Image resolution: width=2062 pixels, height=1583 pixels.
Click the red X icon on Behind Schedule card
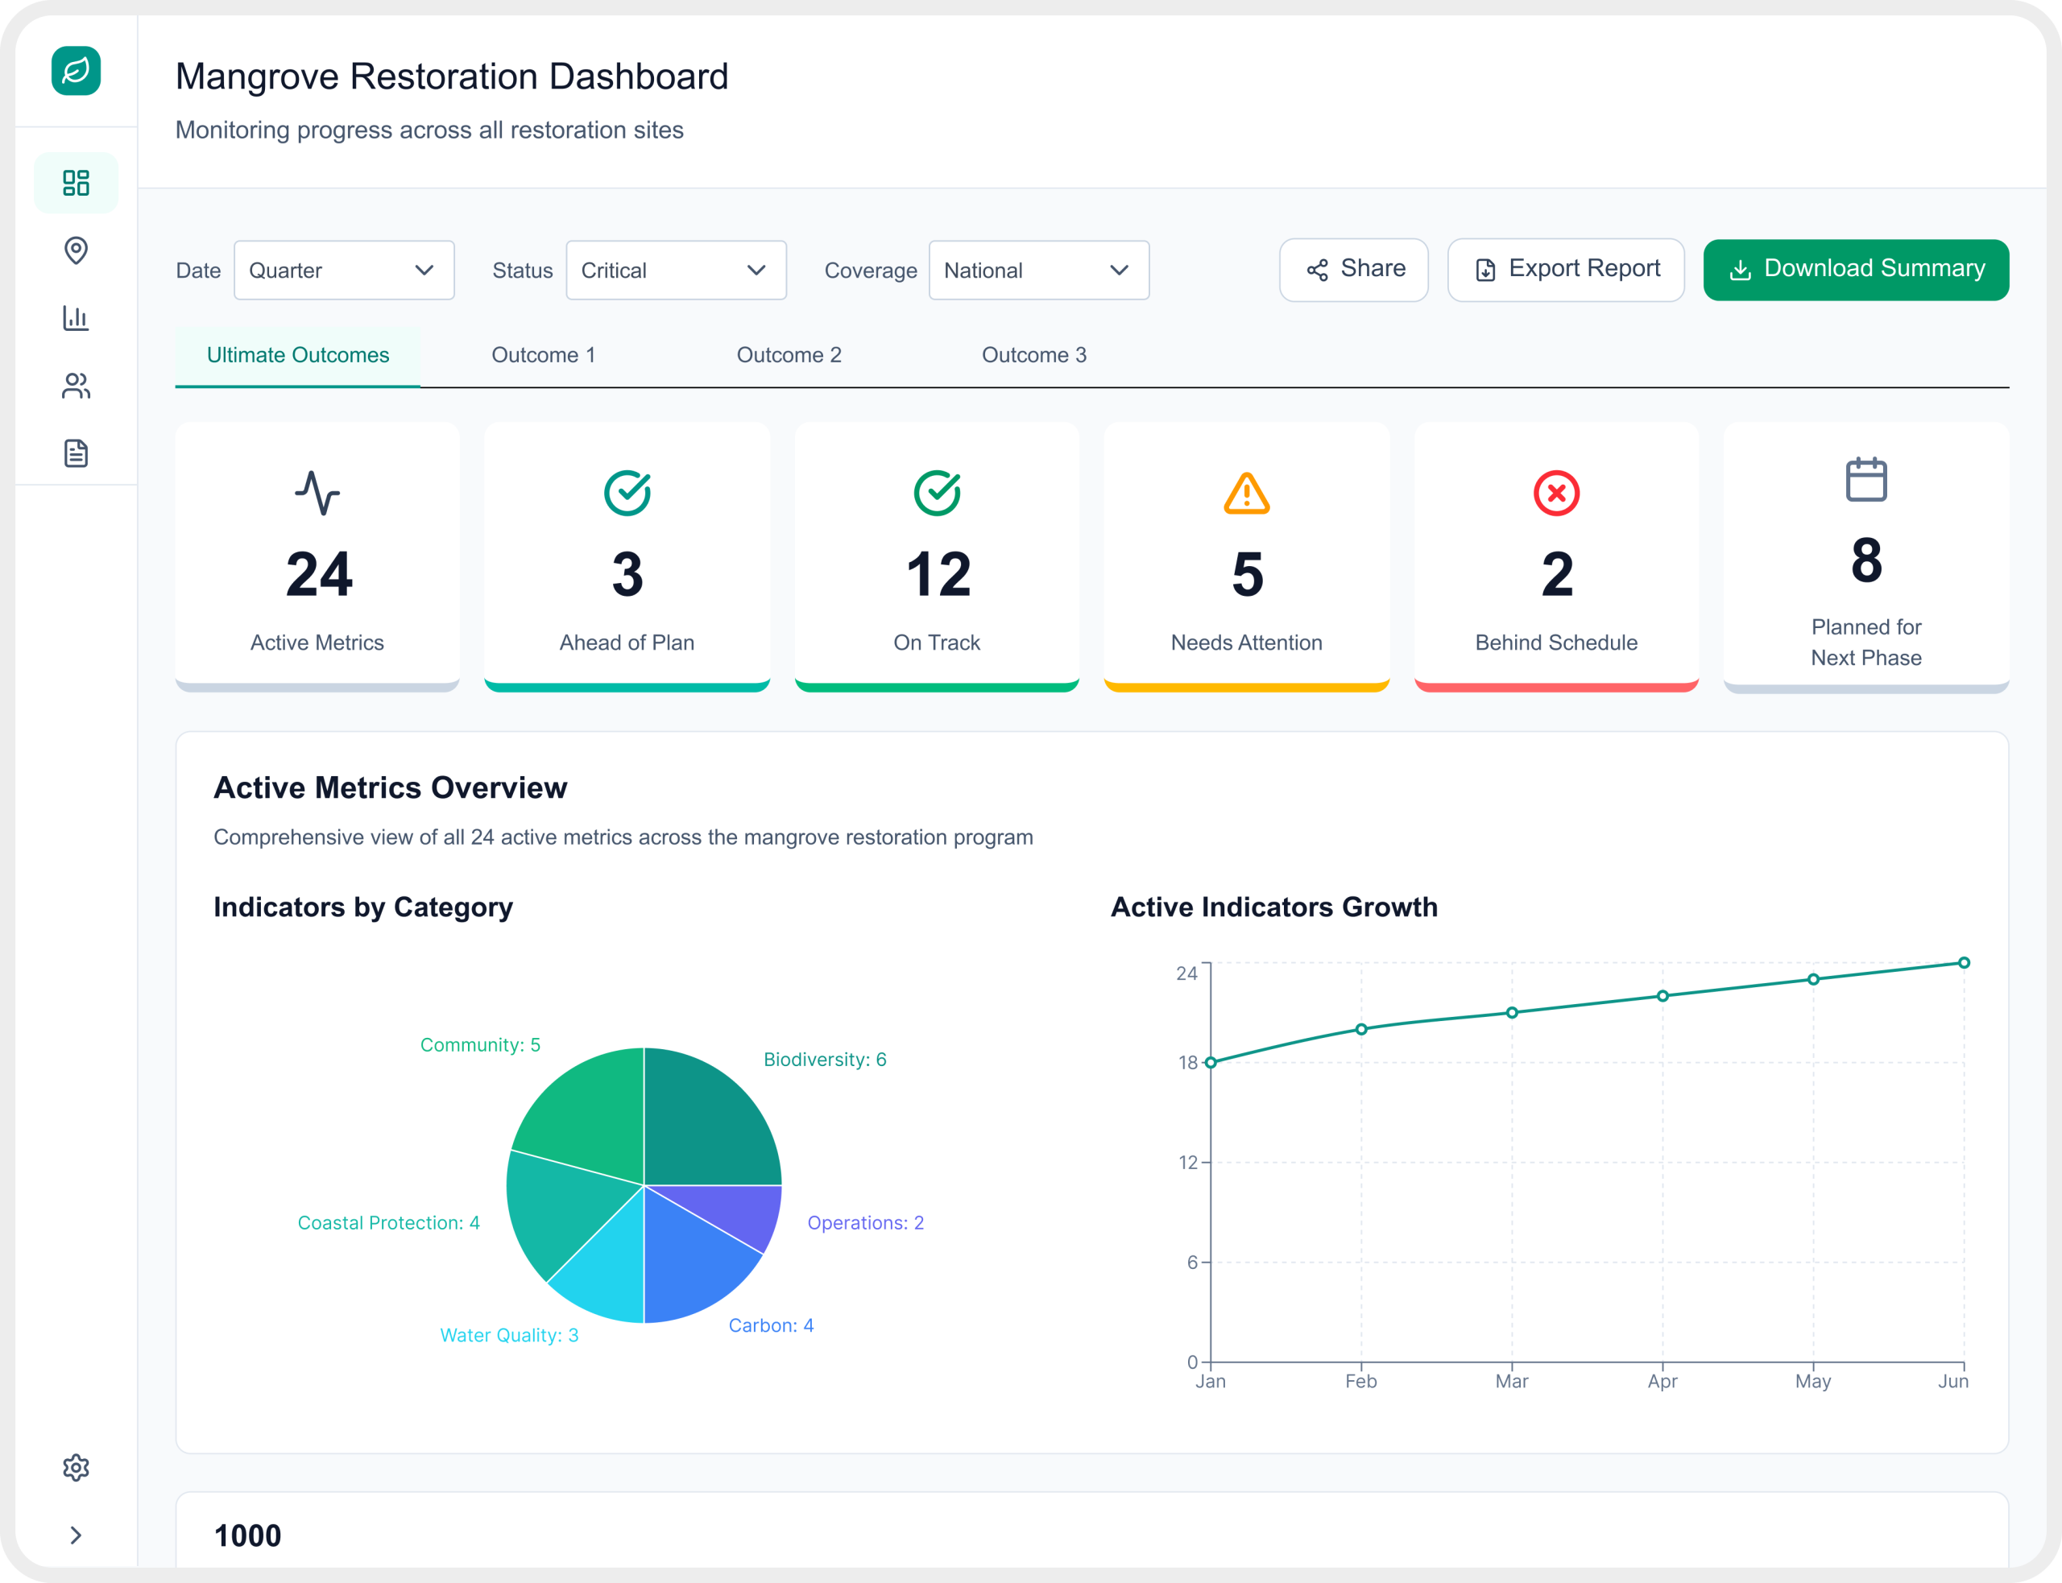[1556, 492]
